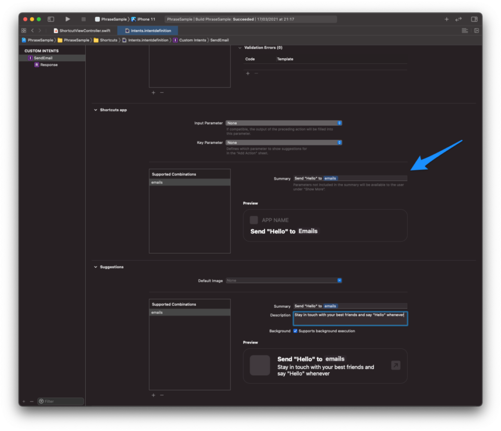Click Code column header
This screenshot has height=431, width=501.
[x=250, y=59]
